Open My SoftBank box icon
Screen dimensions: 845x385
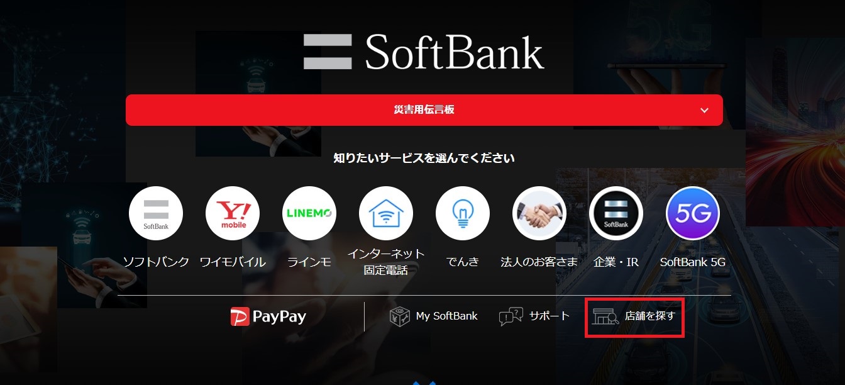pyautogui.click(x=400, y=316)
